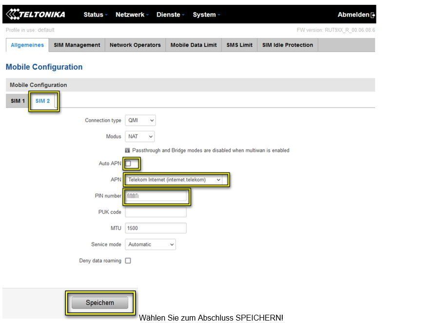Click the Teltonika logo
Screen dimensions: 431x323
click(x=35, y=15)
